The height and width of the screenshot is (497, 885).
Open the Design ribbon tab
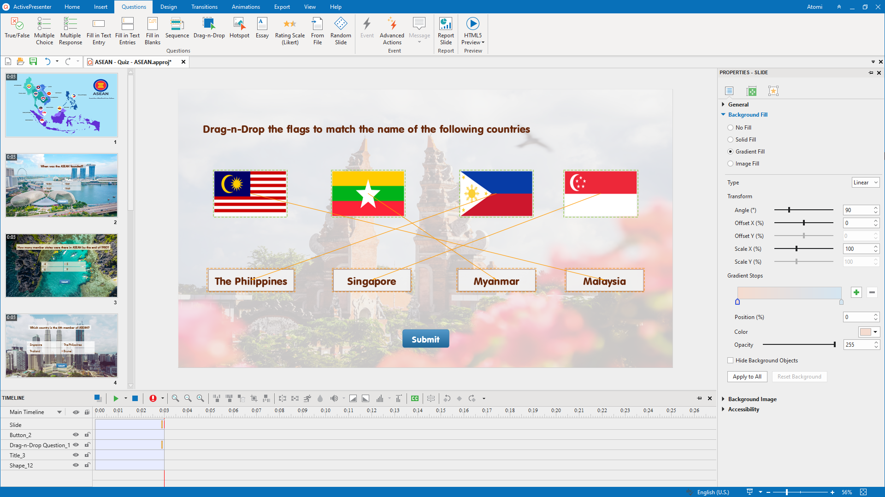pyautogui.click(x=168, y=7)
